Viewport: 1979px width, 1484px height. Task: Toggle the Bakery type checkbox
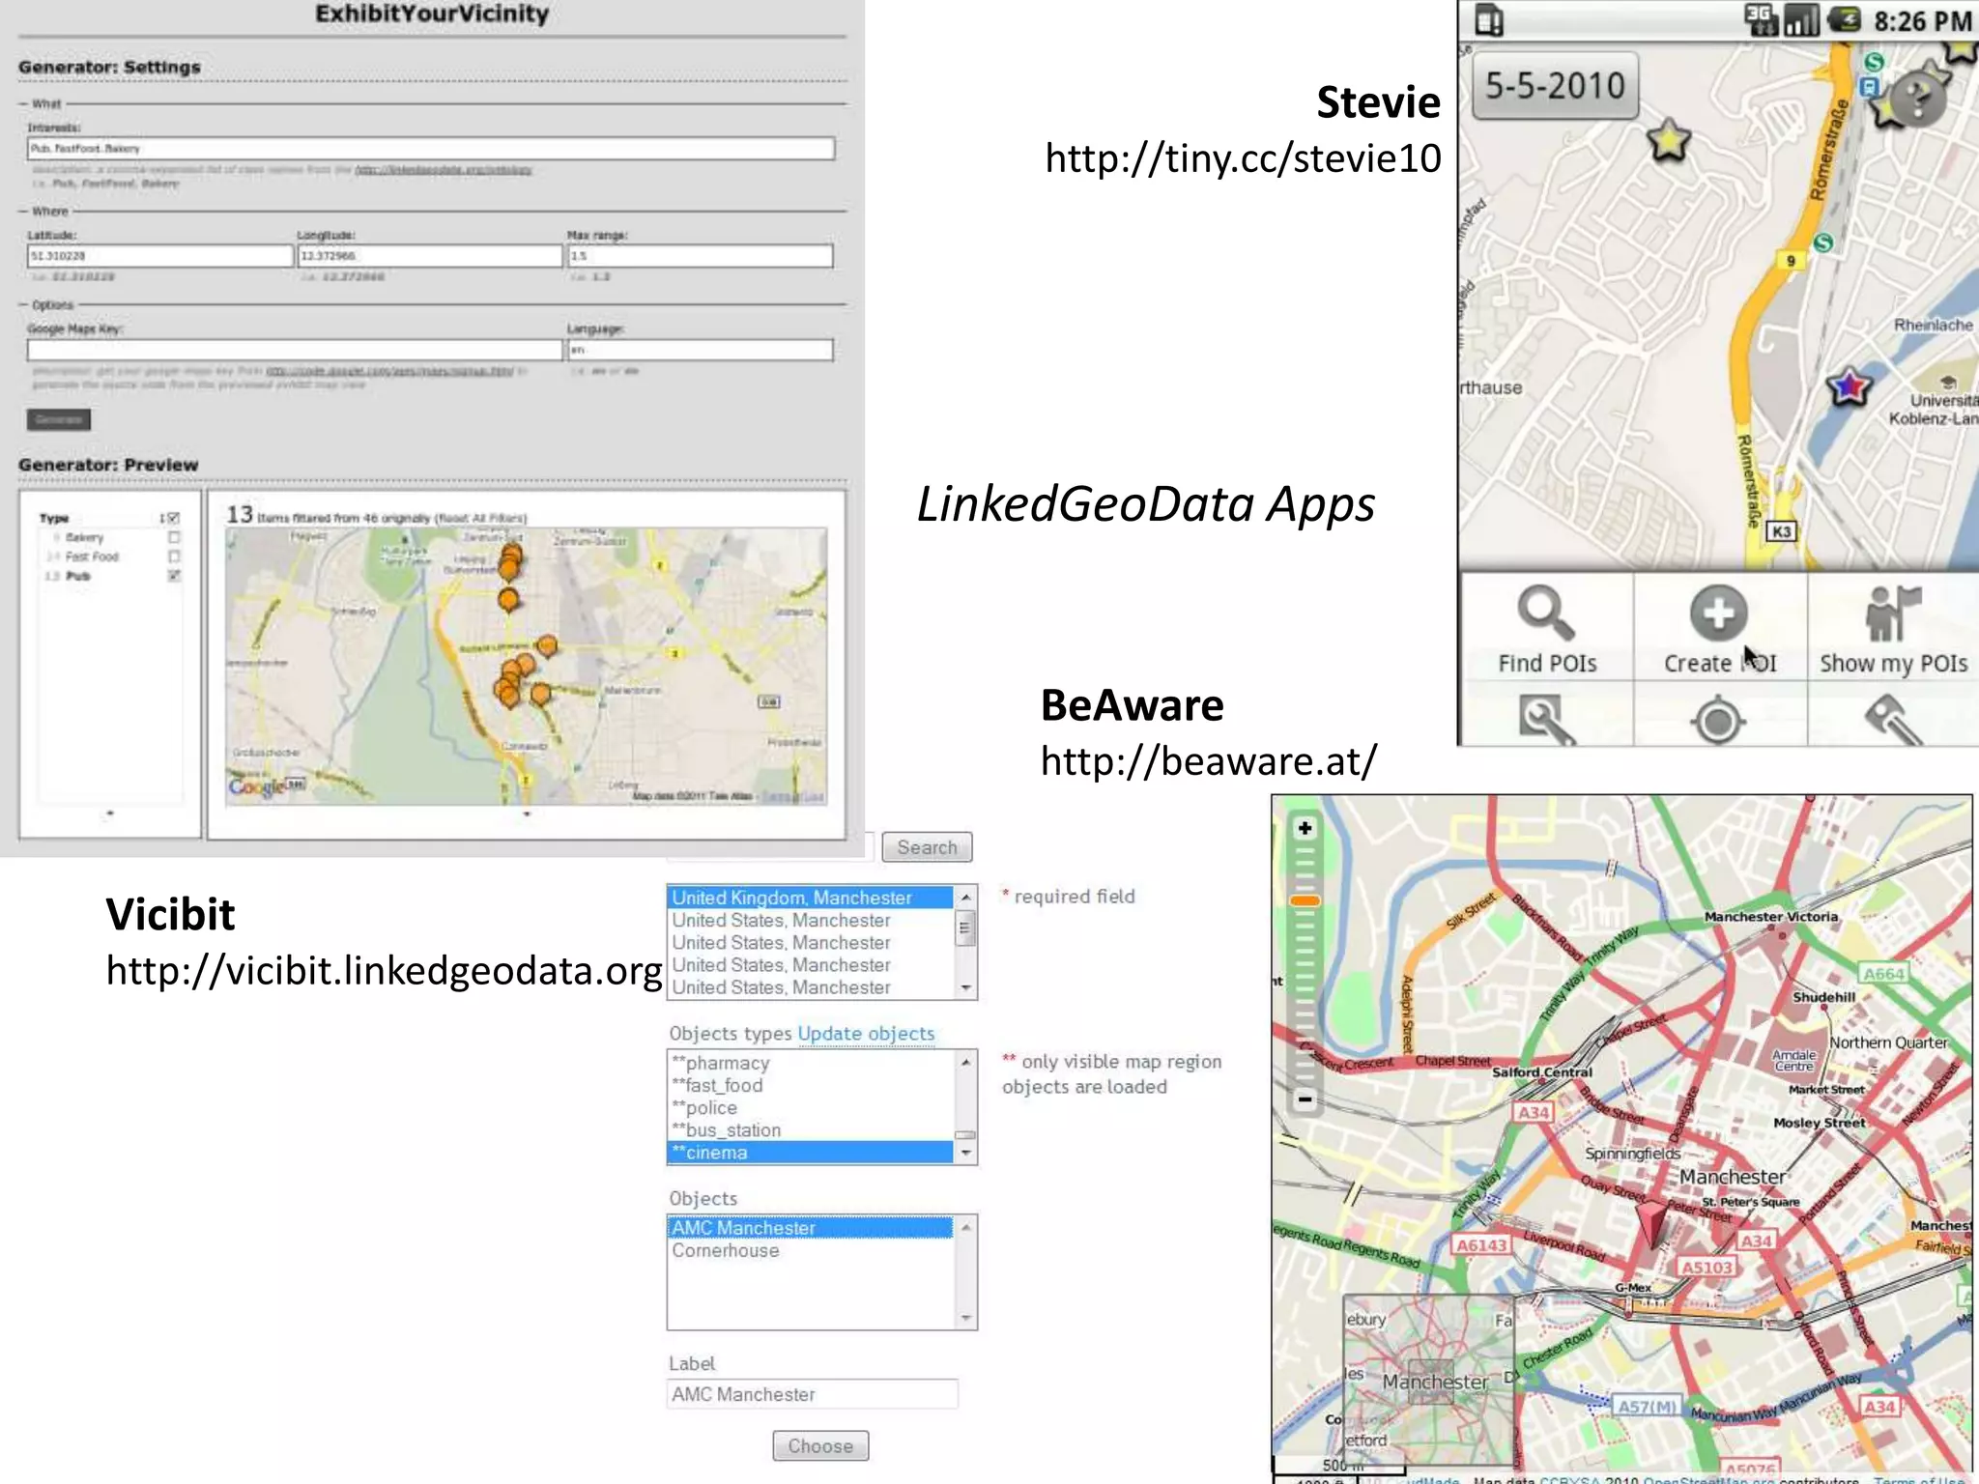click(x=174, y=537)
